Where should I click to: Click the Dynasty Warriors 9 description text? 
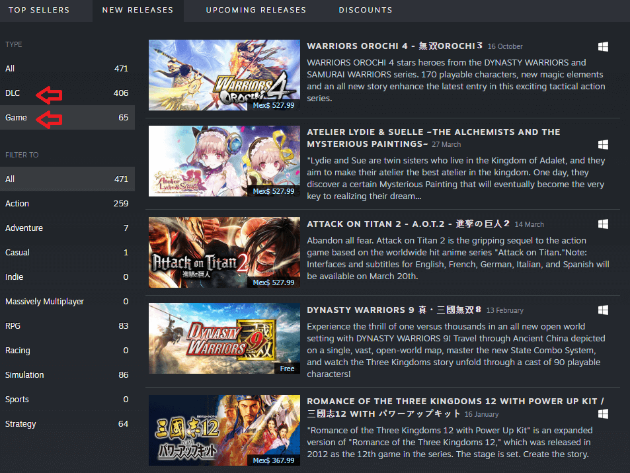(x=456, y=351)
